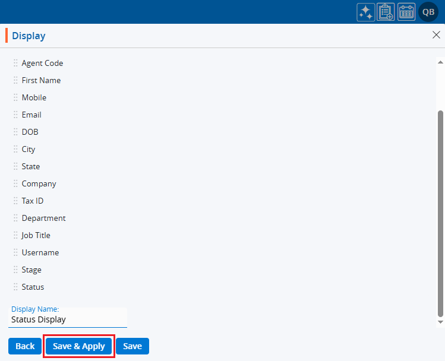
Task: Select the First Name field item
Action: pos(41,80)
